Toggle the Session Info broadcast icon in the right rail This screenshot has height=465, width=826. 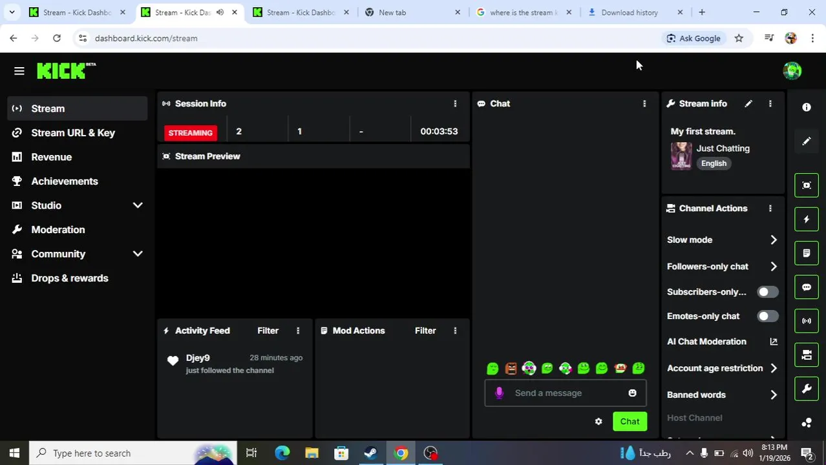(807, 321)
